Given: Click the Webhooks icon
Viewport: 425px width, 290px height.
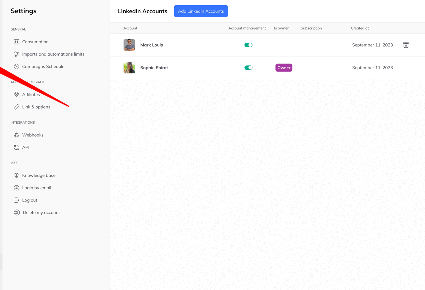Looking at the screenshot, I should pyautogui.click(x=16, y=135).
